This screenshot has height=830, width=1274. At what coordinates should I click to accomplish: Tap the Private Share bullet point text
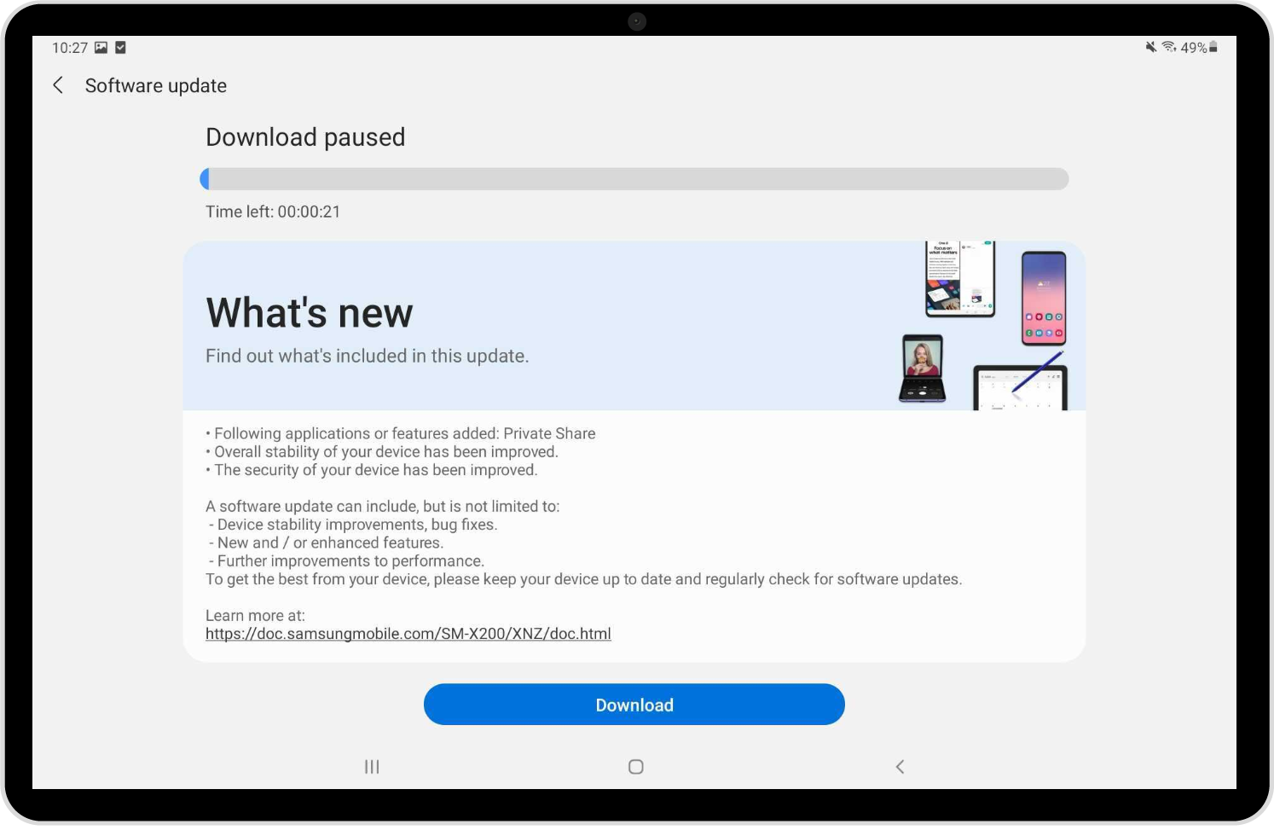pyautogui.click(x=400, y=433)
